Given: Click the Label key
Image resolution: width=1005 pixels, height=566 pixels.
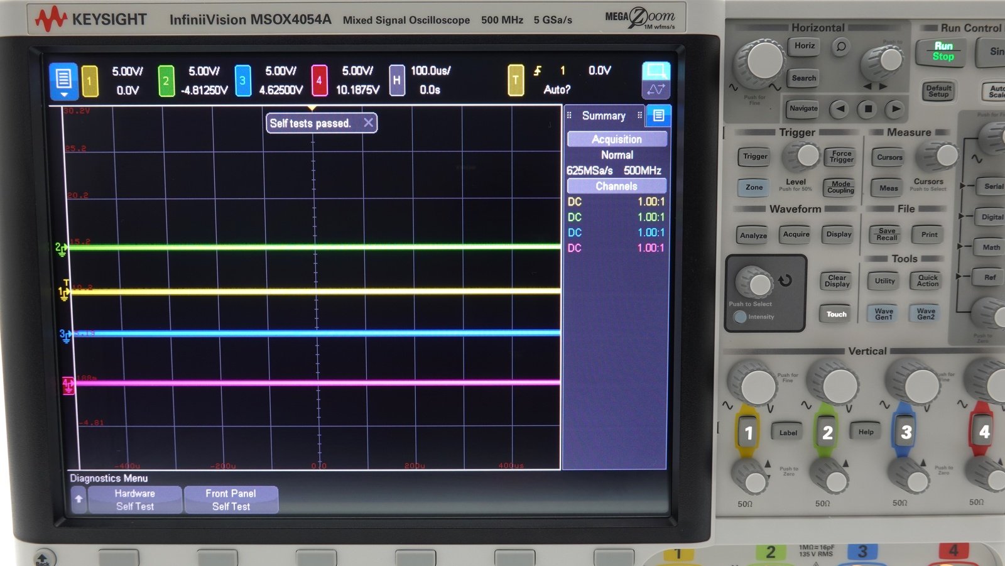Looking at the screenshot, I should click(x=788, y=433).
